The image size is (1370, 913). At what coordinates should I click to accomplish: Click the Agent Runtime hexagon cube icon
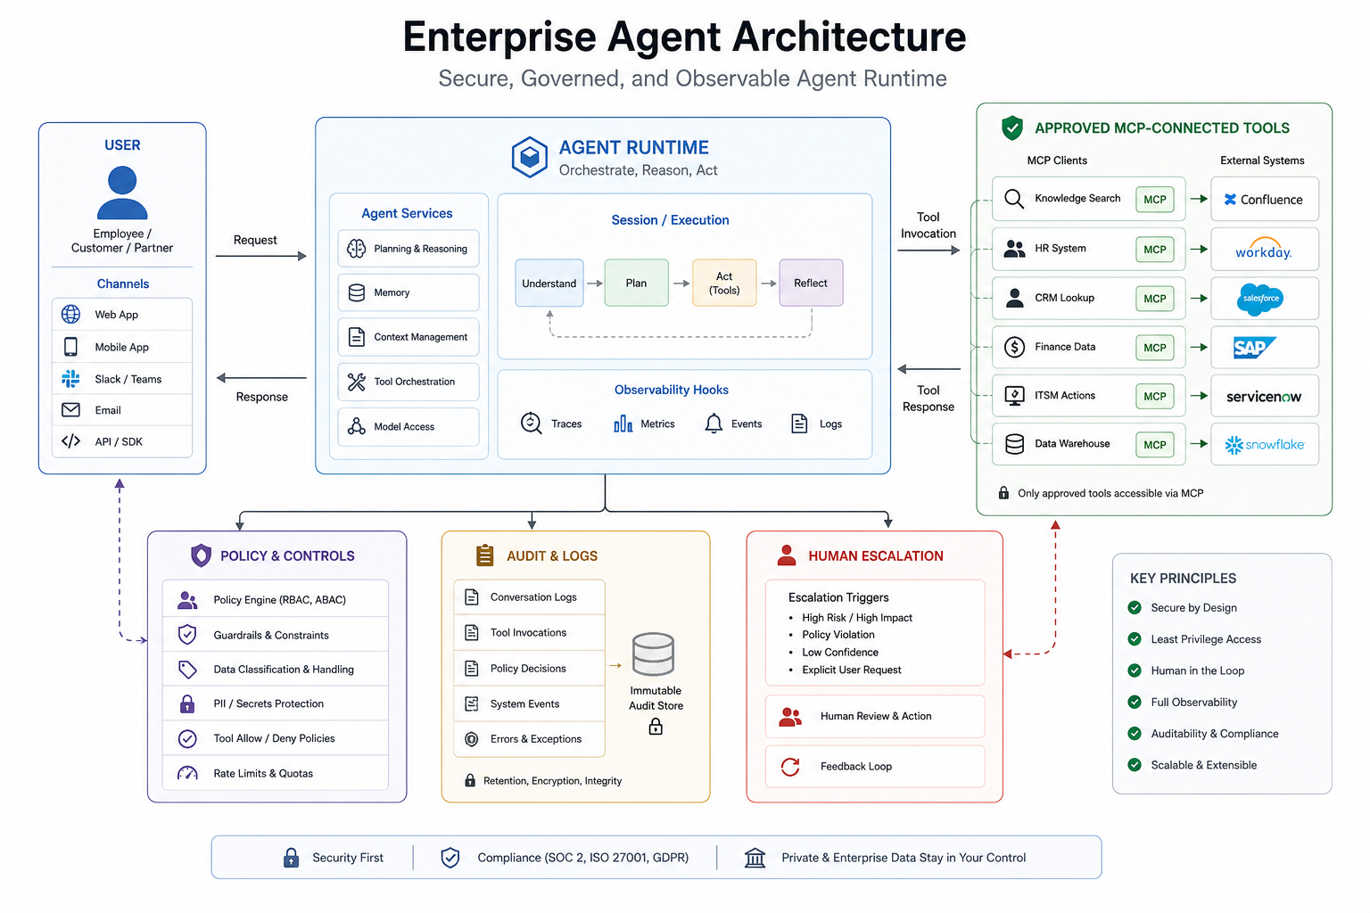(529, 158)
